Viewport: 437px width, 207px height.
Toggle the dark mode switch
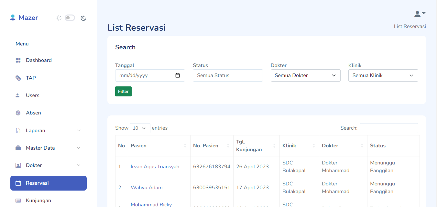coord(70,18)
